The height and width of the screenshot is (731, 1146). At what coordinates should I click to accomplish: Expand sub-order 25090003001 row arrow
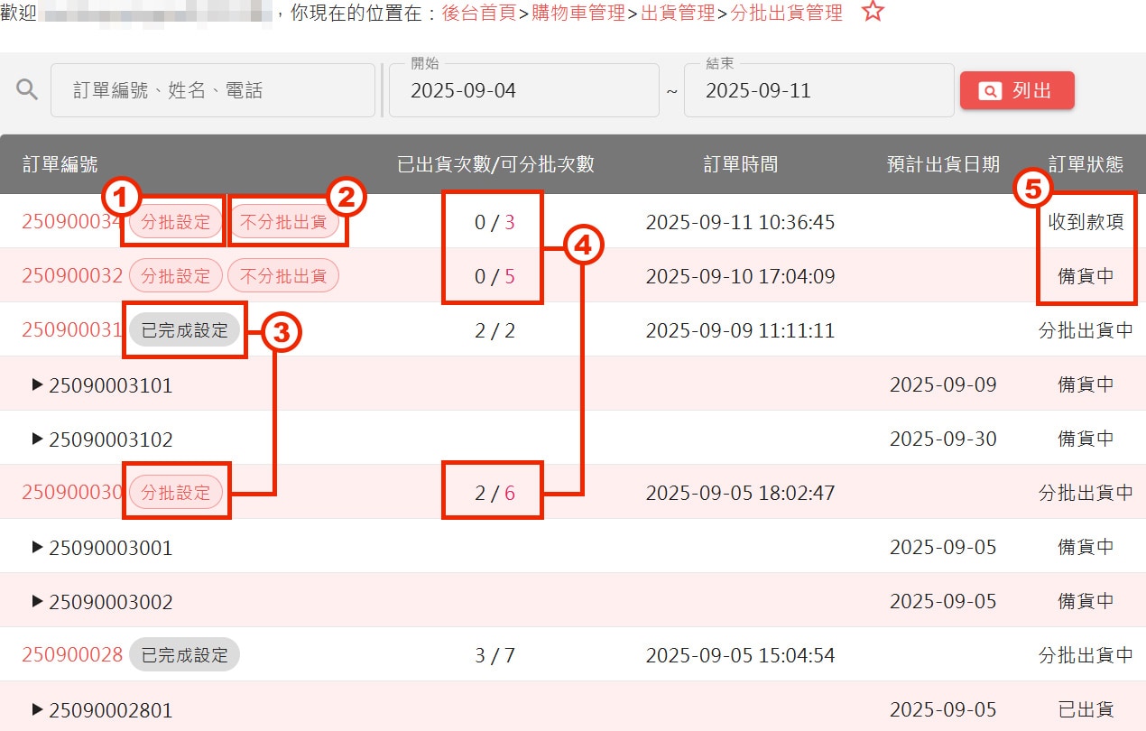tap(37, 547)
